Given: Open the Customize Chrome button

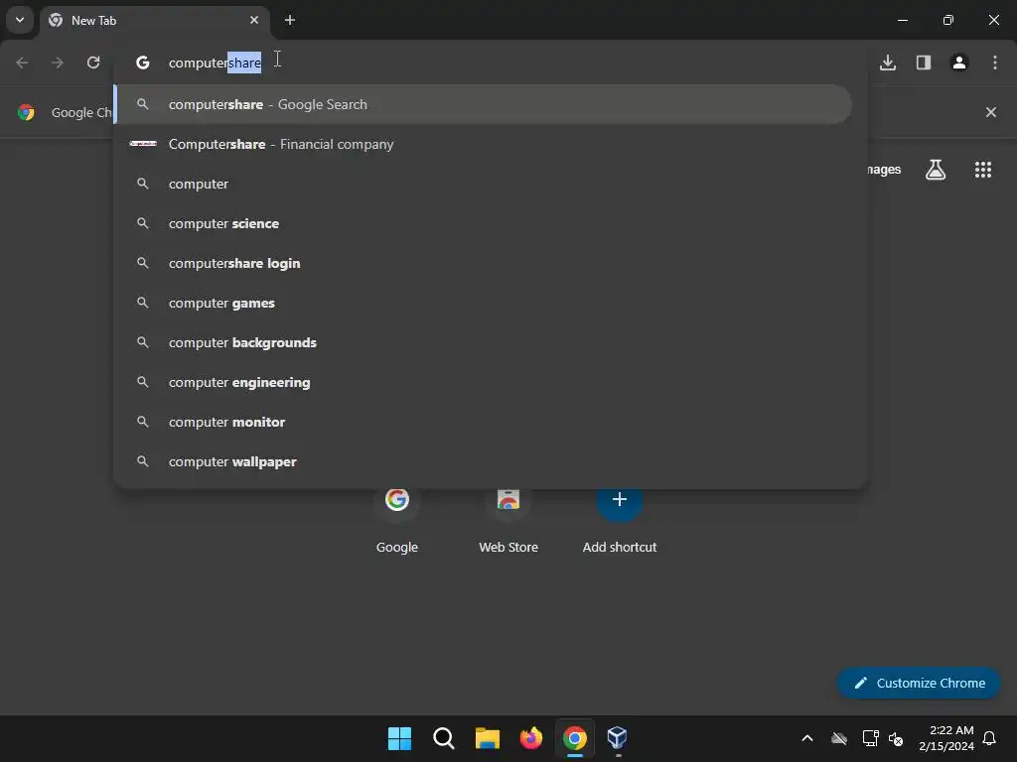Looking at the screenshot, I should point(919,683).
